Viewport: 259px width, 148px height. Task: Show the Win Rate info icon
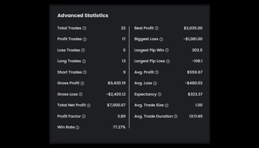click(x=77, y=127)
